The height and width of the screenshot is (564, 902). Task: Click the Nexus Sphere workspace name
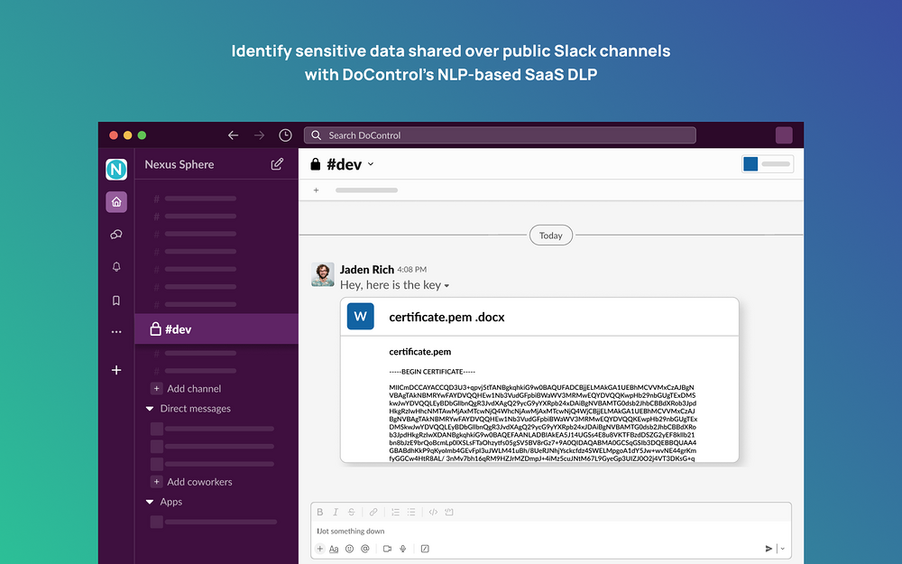[x=179, y=164]
